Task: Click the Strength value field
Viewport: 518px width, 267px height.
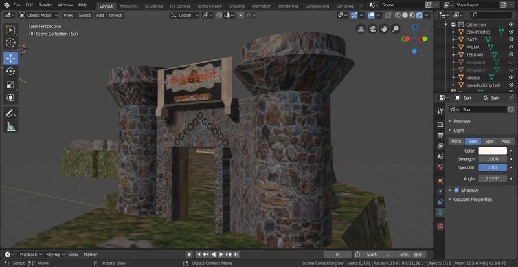Action: pyautogui.click(x=492, y=158)
